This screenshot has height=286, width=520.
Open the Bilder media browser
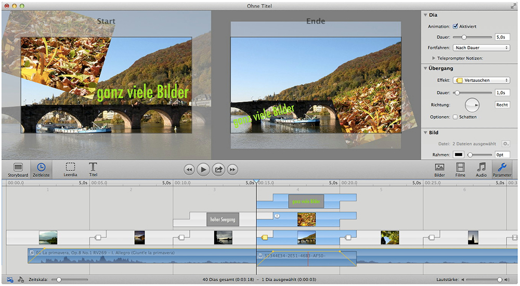(439, 169)
